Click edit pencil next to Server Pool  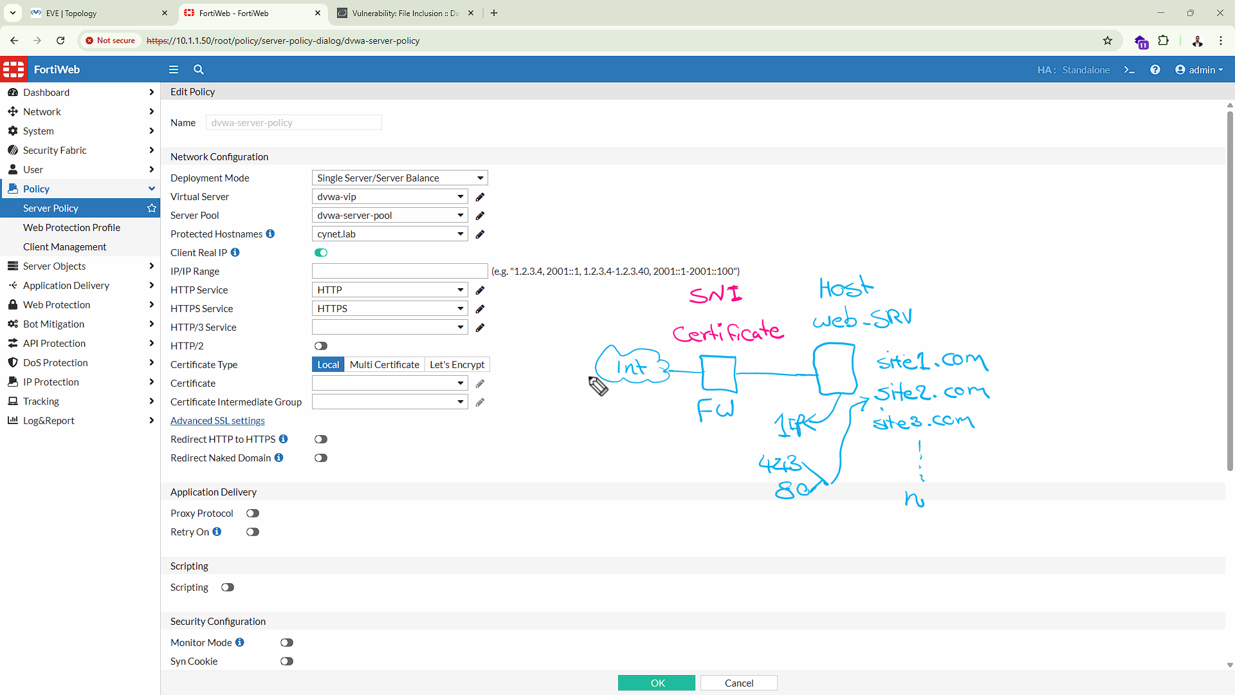point(480,216)
